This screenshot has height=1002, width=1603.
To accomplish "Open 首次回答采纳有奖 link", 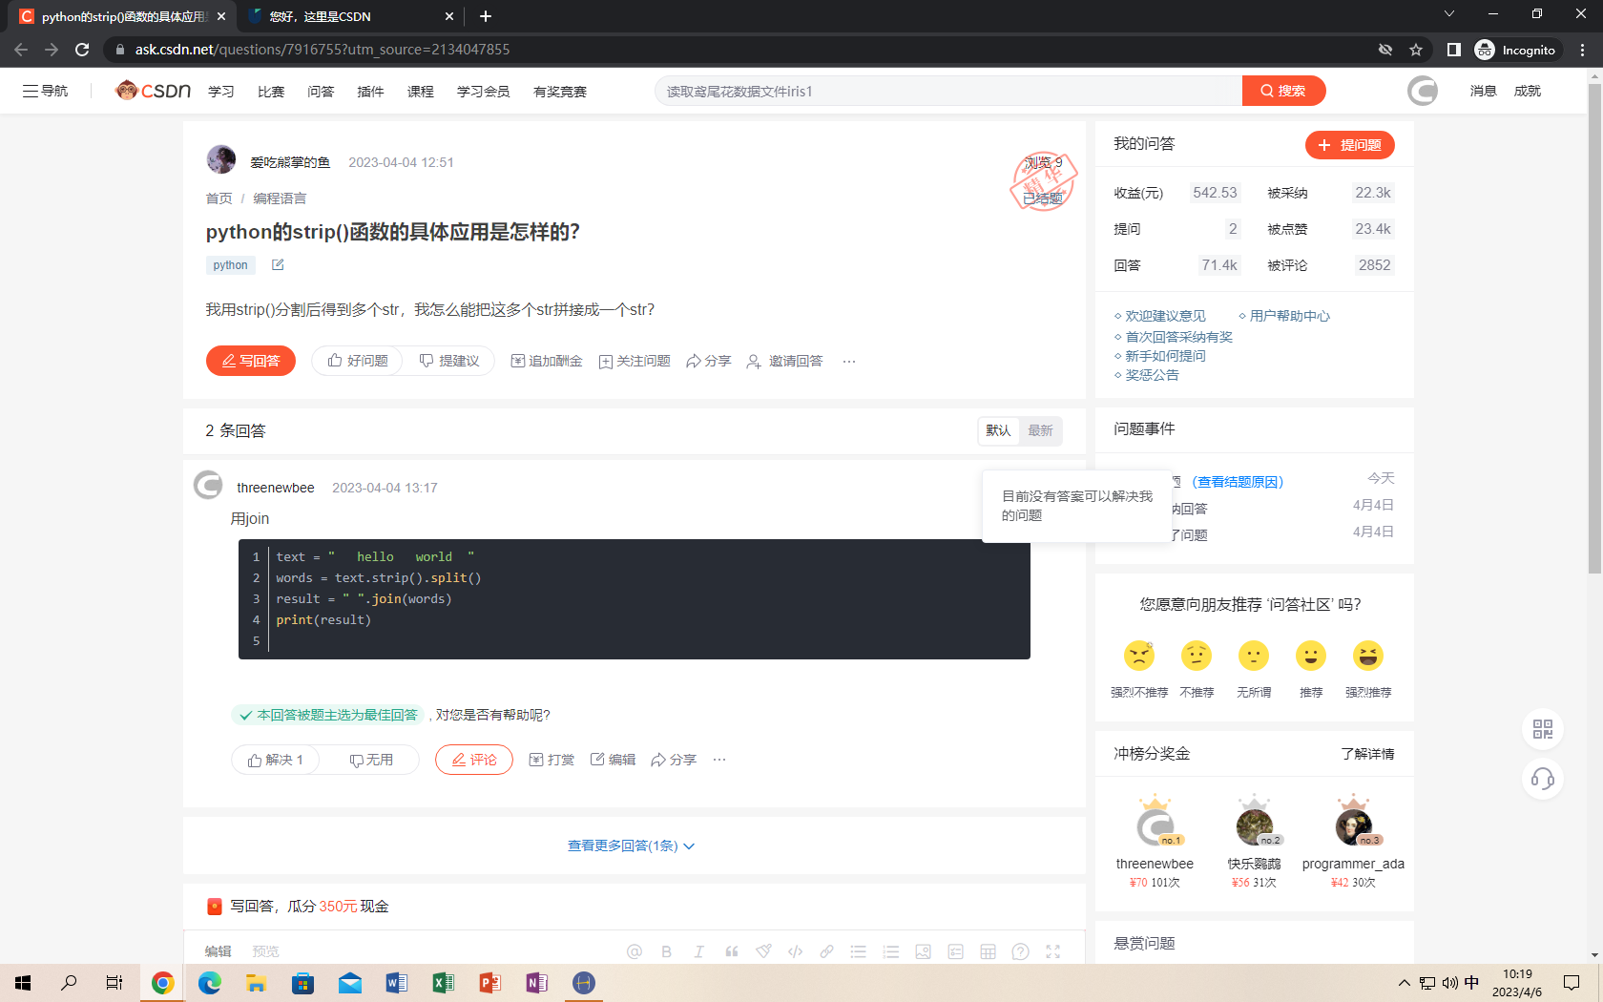I will [x=1178, y=337].
